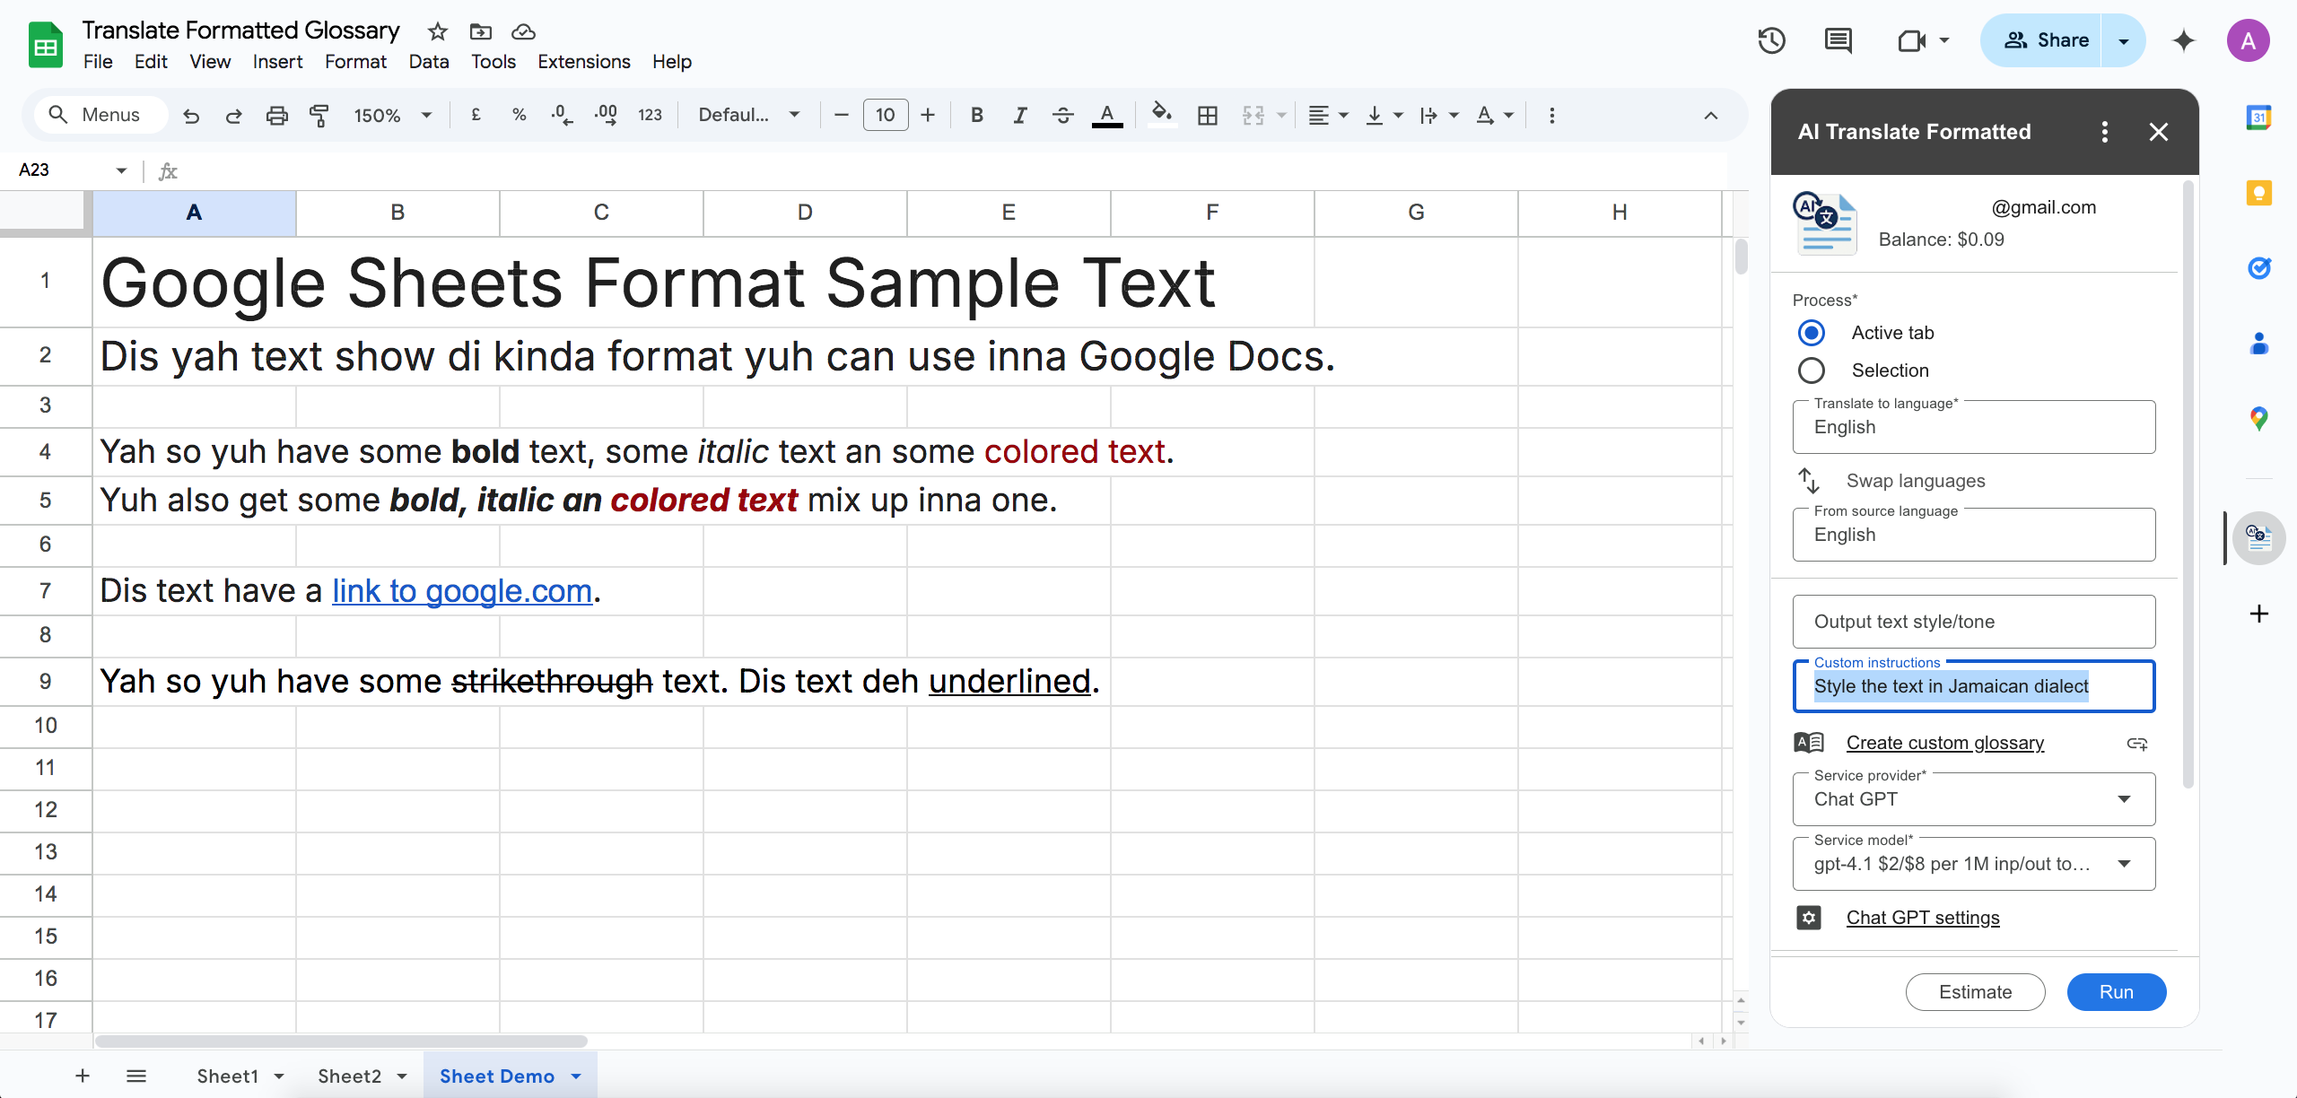Close the AI Translate Formatted panel

pos(2159,132)
